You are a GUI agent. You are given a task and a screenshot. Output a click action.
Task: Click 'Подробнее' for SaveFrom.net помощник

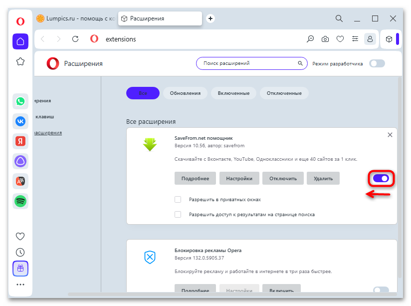[x=196, y=178]
